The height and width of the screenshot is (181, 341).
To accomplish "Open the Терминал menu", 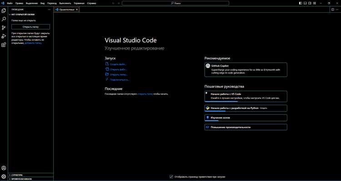I will point(79,3).
